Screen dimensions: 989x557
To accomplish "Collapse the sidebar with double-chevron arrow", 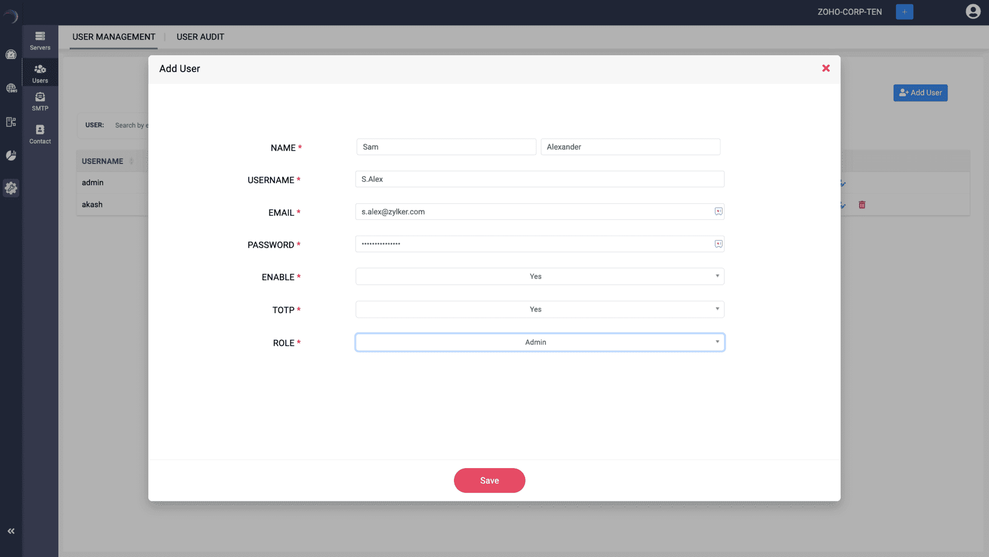I will [11, 531].
